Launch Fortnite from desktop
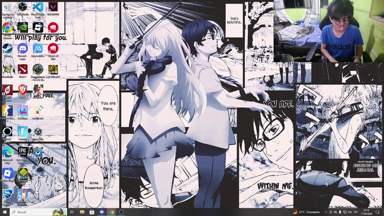 22,133
